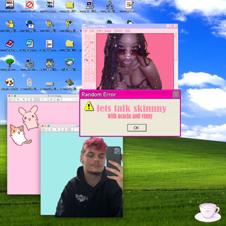The image size is (226, 226).
Task: Open the msnfind.exe desktop icon
Action: (50, 5)
